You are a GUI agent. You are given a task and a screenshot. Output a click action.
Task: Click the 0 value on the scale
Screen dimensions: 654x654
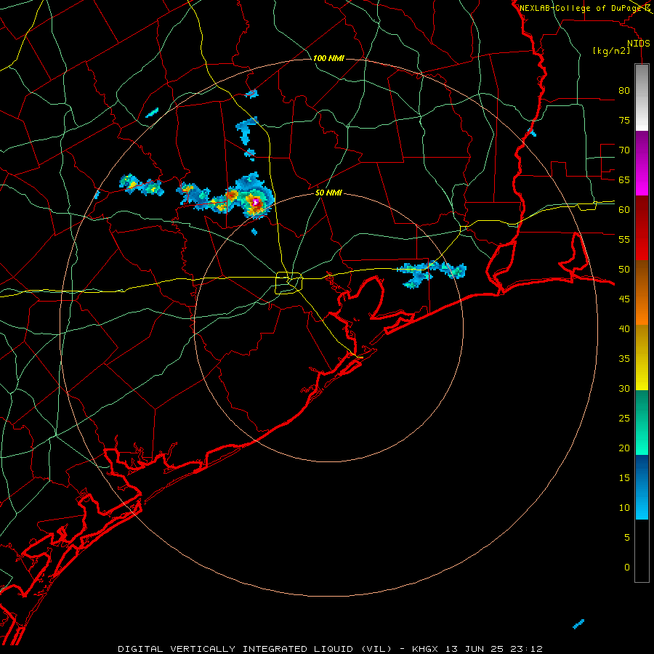pyautogui.click(x=627, y=568)
